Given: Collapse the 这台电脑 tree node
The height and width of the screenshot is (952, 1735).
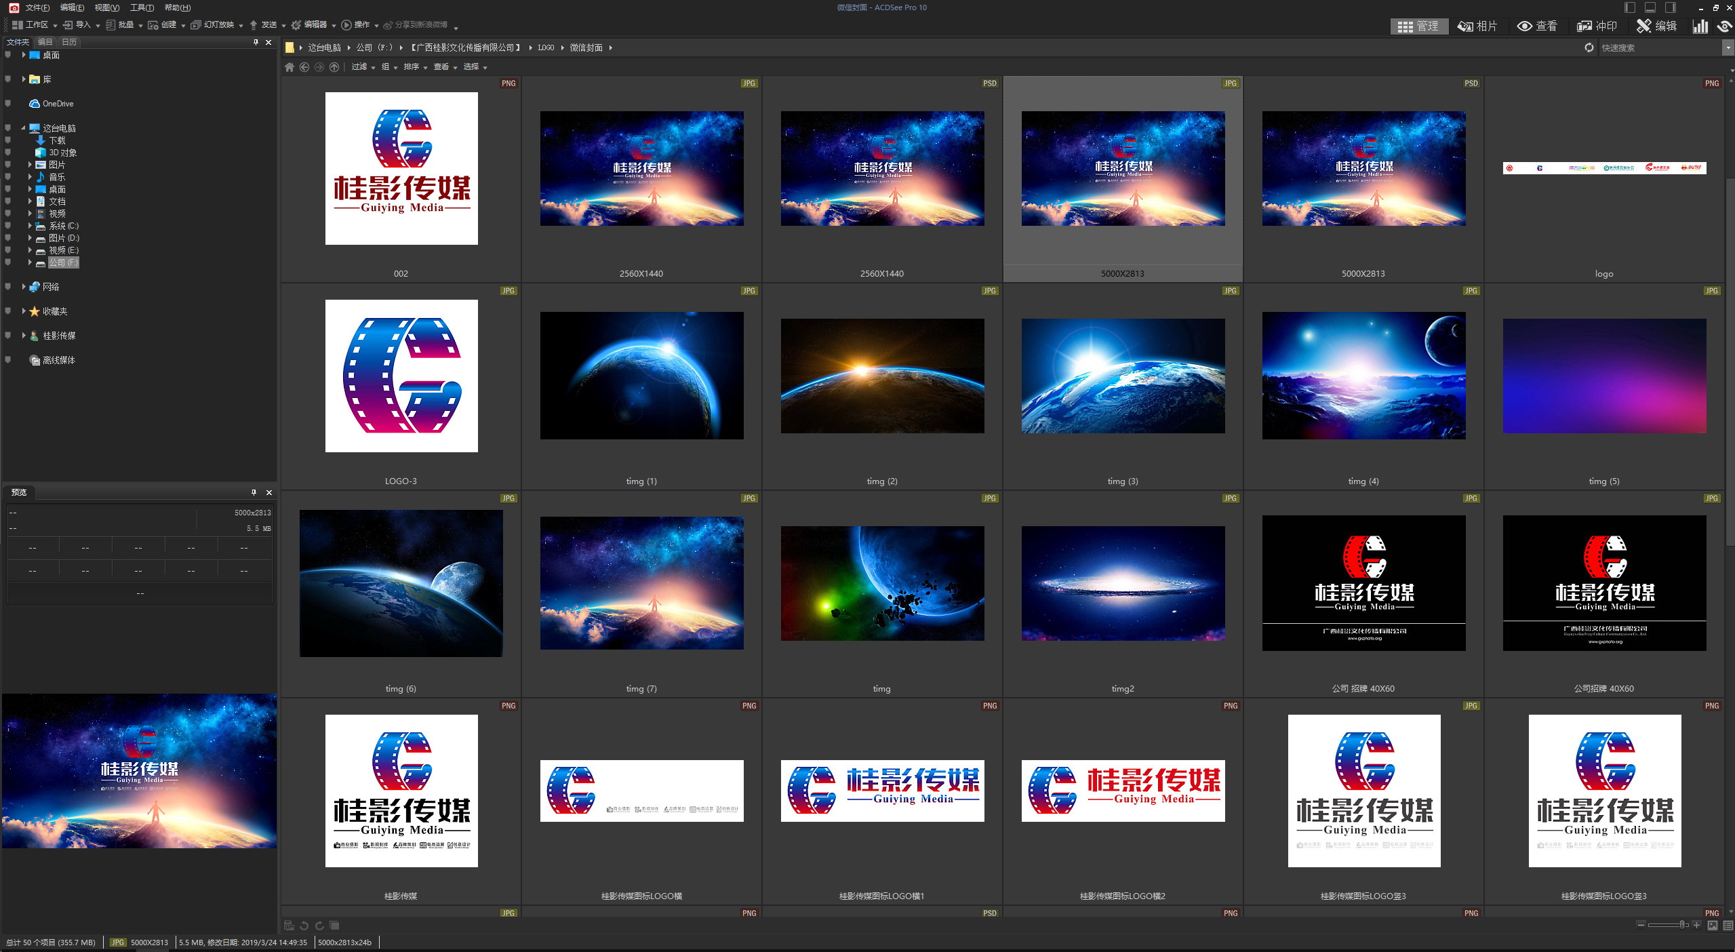Looking at the screenshot, I should coord(23,127).
